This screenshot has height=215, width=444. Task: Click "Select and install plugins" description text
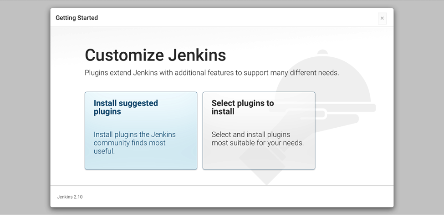250,135
